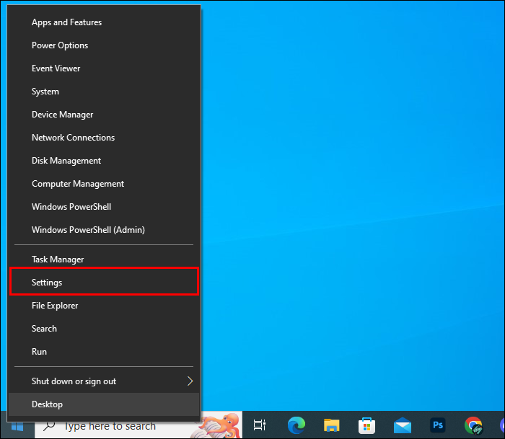Open Disk Management

pos(66,161)
